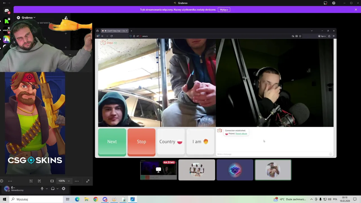This screenshot has width=361, height=203.
Task: Click the Wyszukaj taskbar search box
Action: tap(36, 199)
